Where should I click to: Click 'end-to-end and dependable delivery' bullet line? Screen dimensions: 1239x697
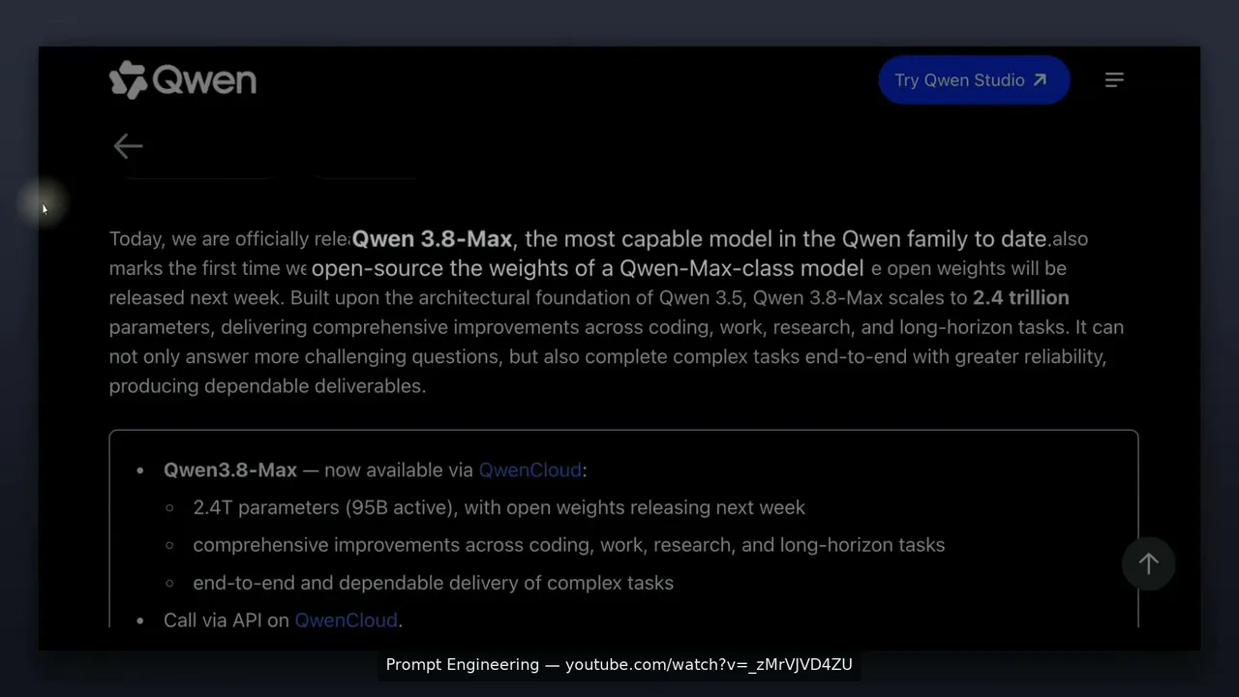pyautogui.click(x=433, y=583)
